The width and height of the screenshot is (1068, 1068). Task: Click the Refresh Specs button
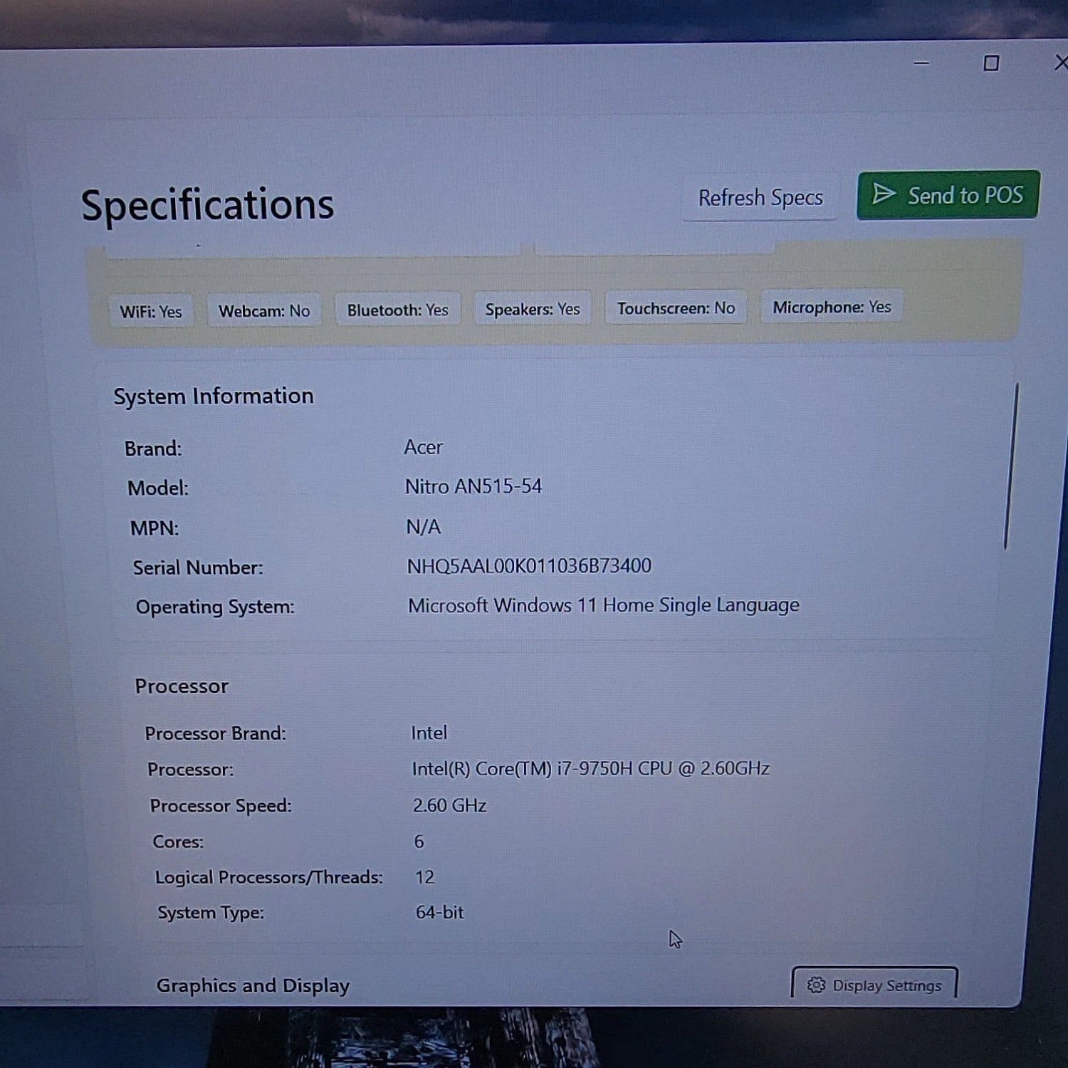click(x=760, y=198)
